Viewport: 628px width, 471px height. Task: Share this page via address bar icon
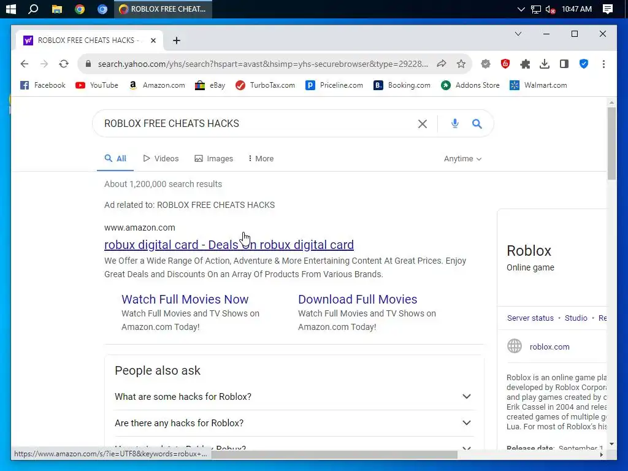coord(442,64)
